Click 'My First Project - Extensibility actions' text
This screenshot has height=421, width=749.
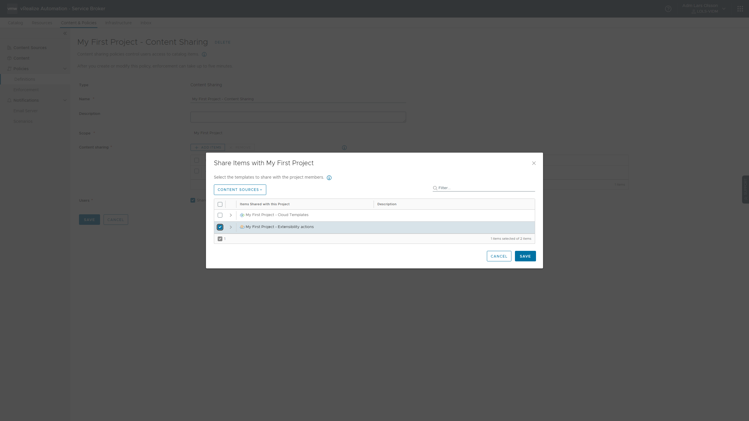280,227
